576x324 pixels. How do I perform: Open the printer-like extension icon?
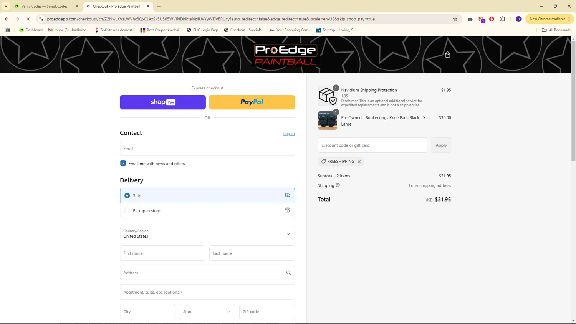click(x=470, y=19)
